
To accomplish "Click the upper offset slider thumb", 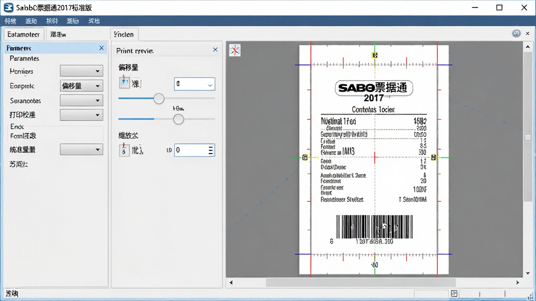I will point(159,99).
